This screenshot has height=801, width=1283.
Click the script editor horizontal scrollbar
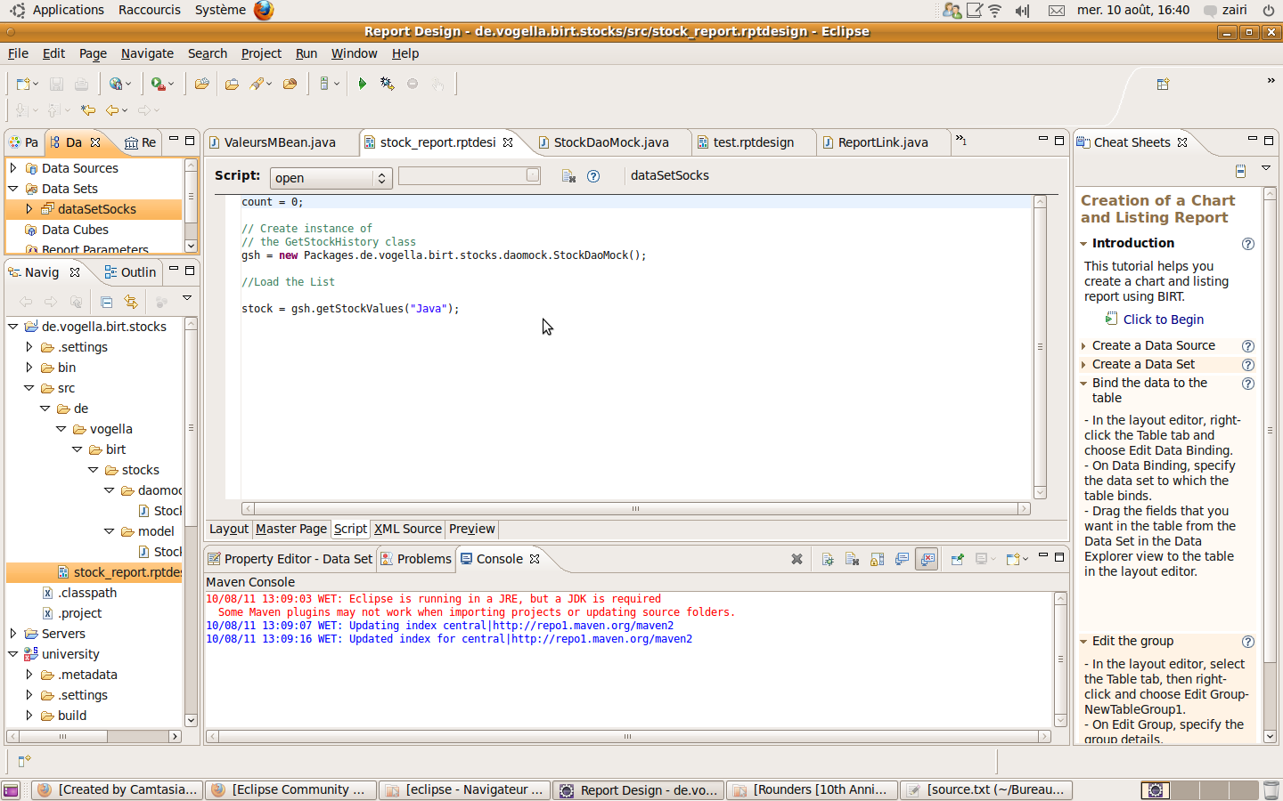635,509
